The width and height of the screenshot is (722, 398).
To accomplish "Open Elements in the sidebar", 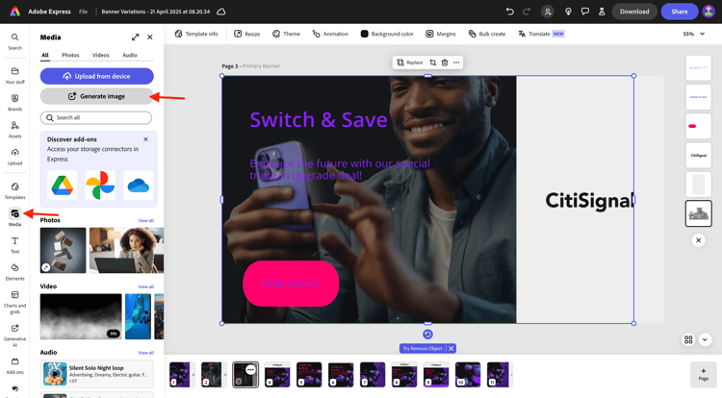I will pos(14,272).
